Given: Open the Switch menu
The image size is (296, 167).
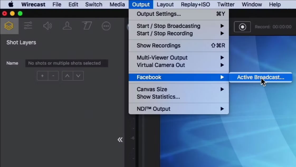Looking at the screenshot, I should coord(94,4).
